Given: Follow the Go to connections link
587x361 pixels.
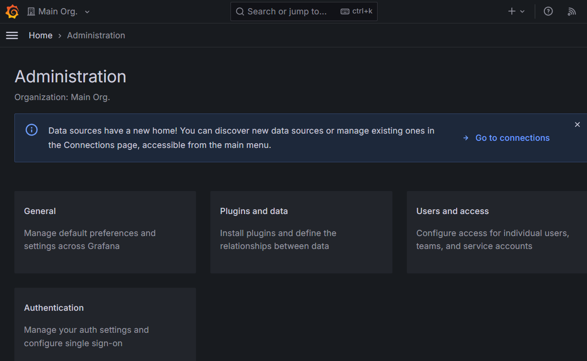Looking at the screenshot, I should tap(506, 138).
